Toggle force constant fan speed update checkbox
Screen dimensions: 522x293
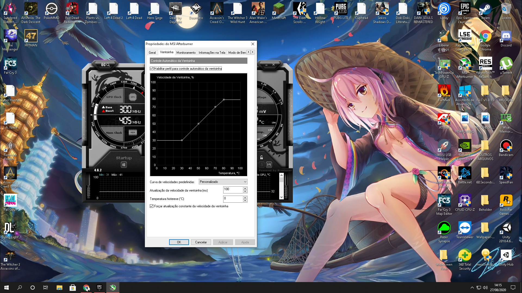(151, 206)
